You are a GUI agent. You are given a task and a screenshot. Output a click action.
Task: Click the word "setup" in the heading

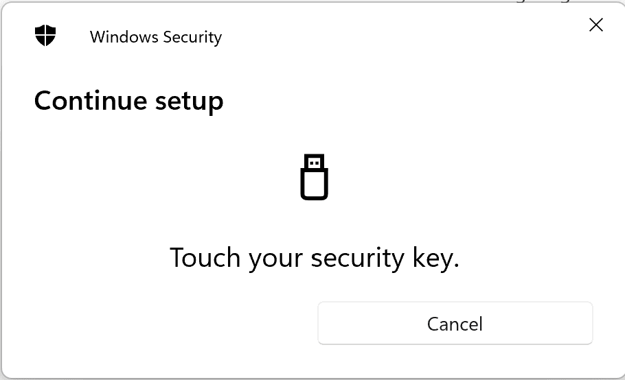coord(190,102)
